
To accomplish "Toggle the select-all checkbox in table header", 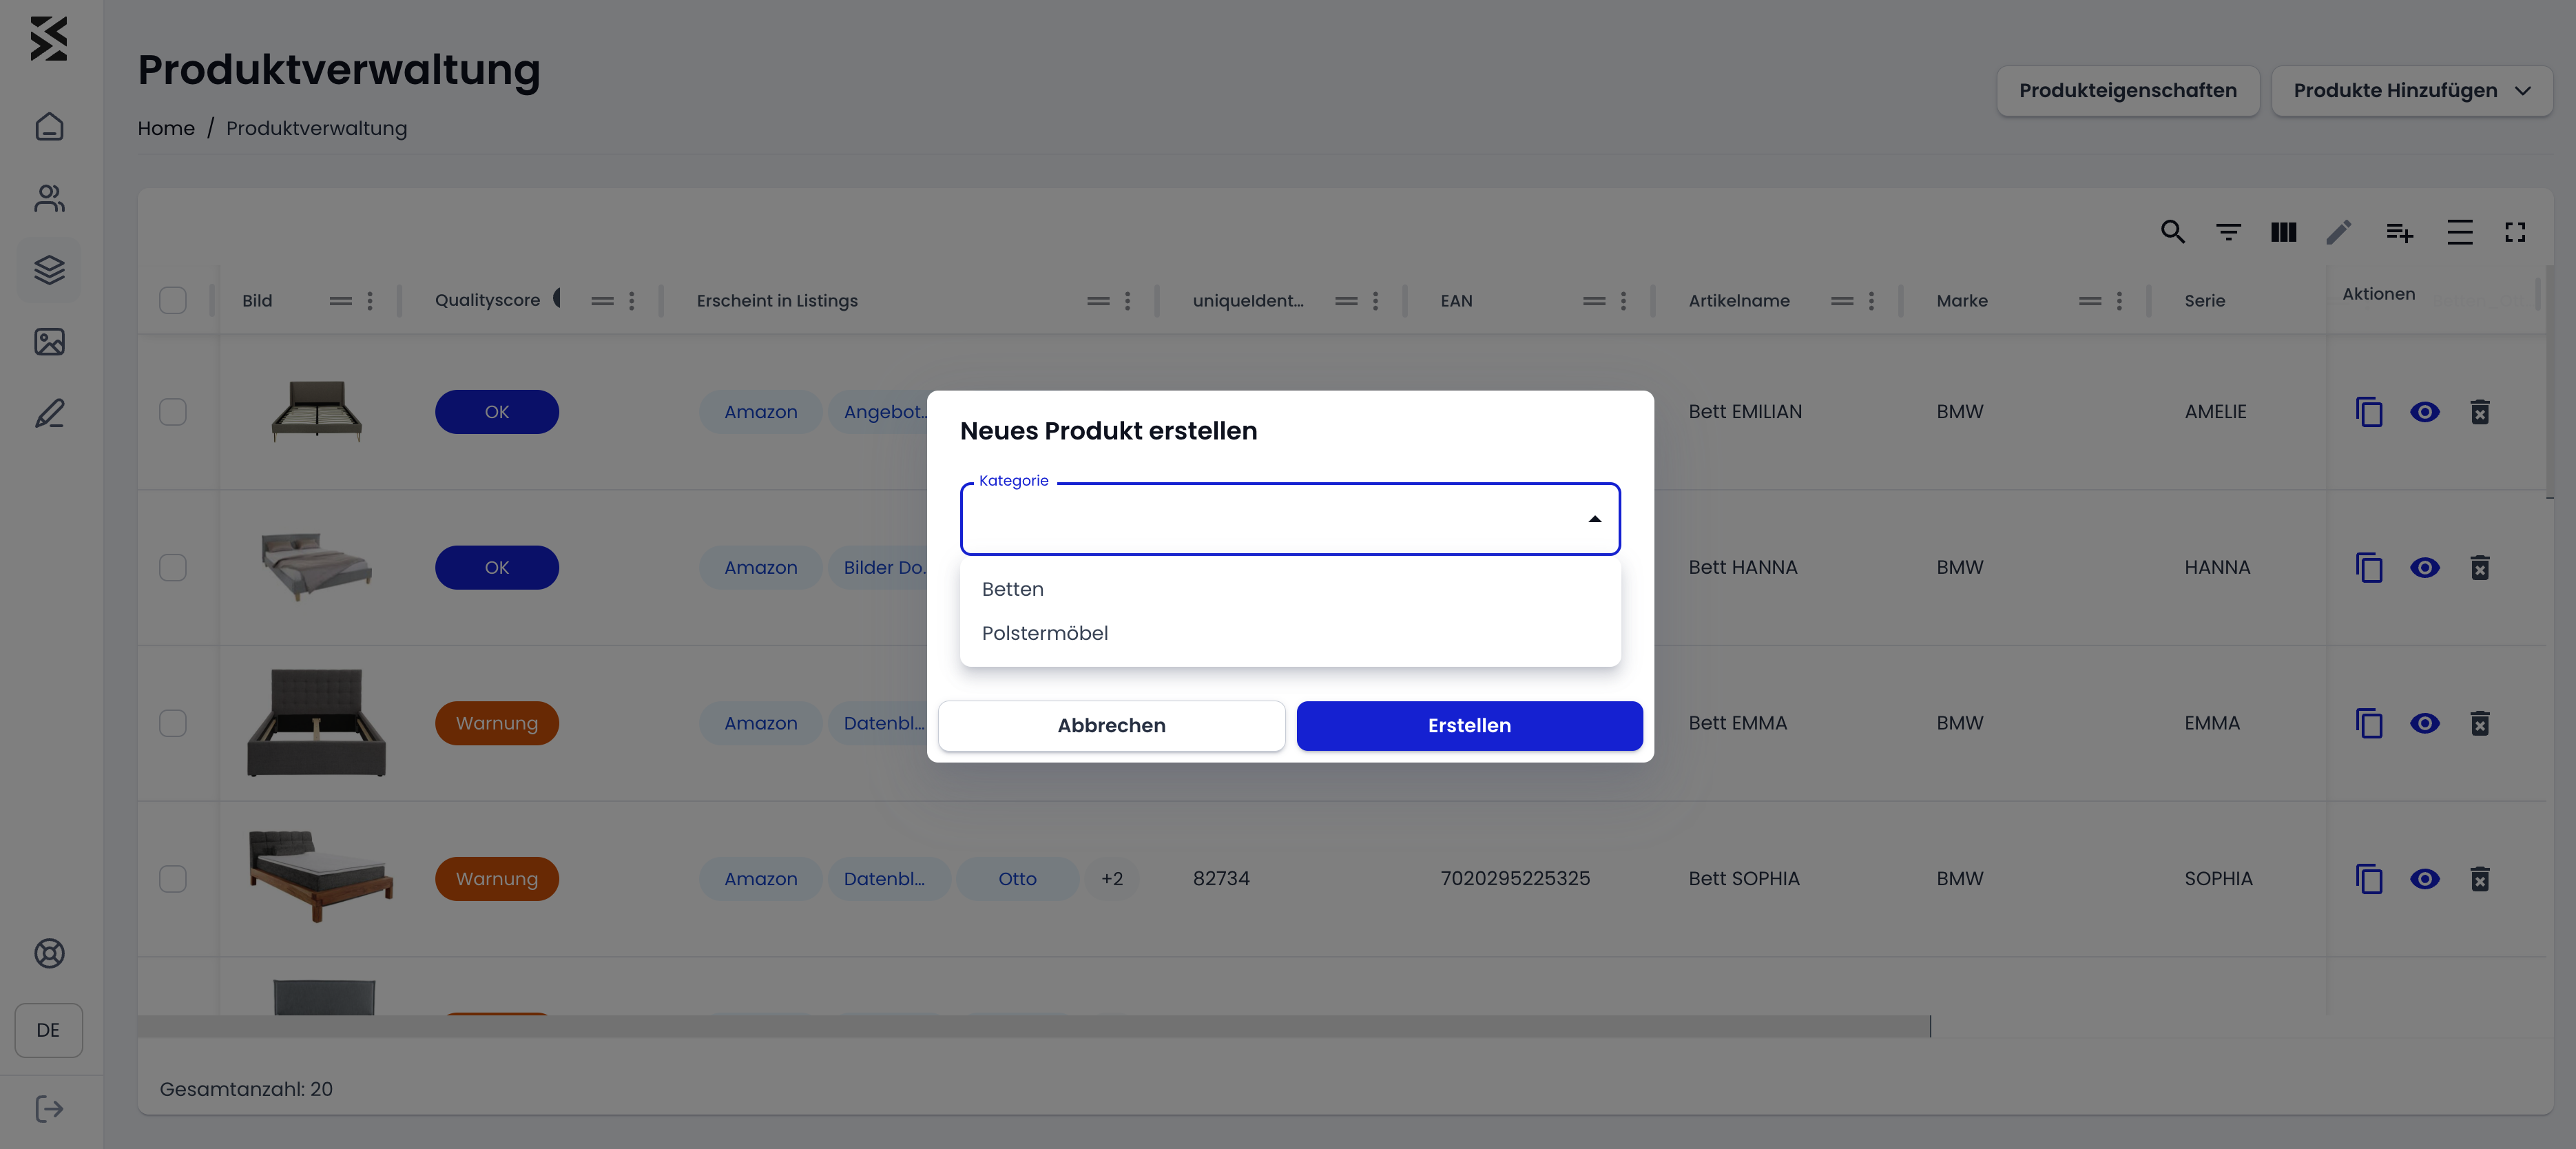I will pos(173,301).
